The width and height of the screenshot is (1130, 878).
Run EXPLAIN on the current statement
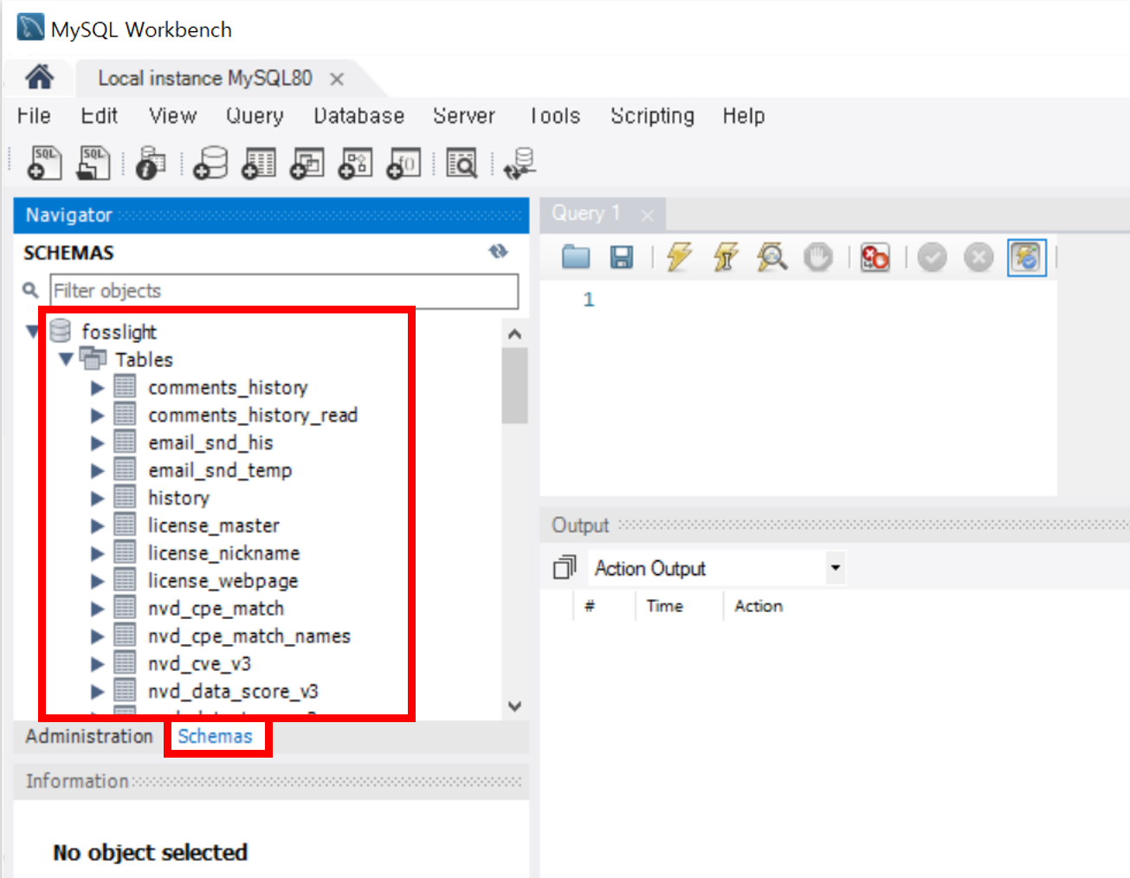pyautogui.click(x=772, y=256)
